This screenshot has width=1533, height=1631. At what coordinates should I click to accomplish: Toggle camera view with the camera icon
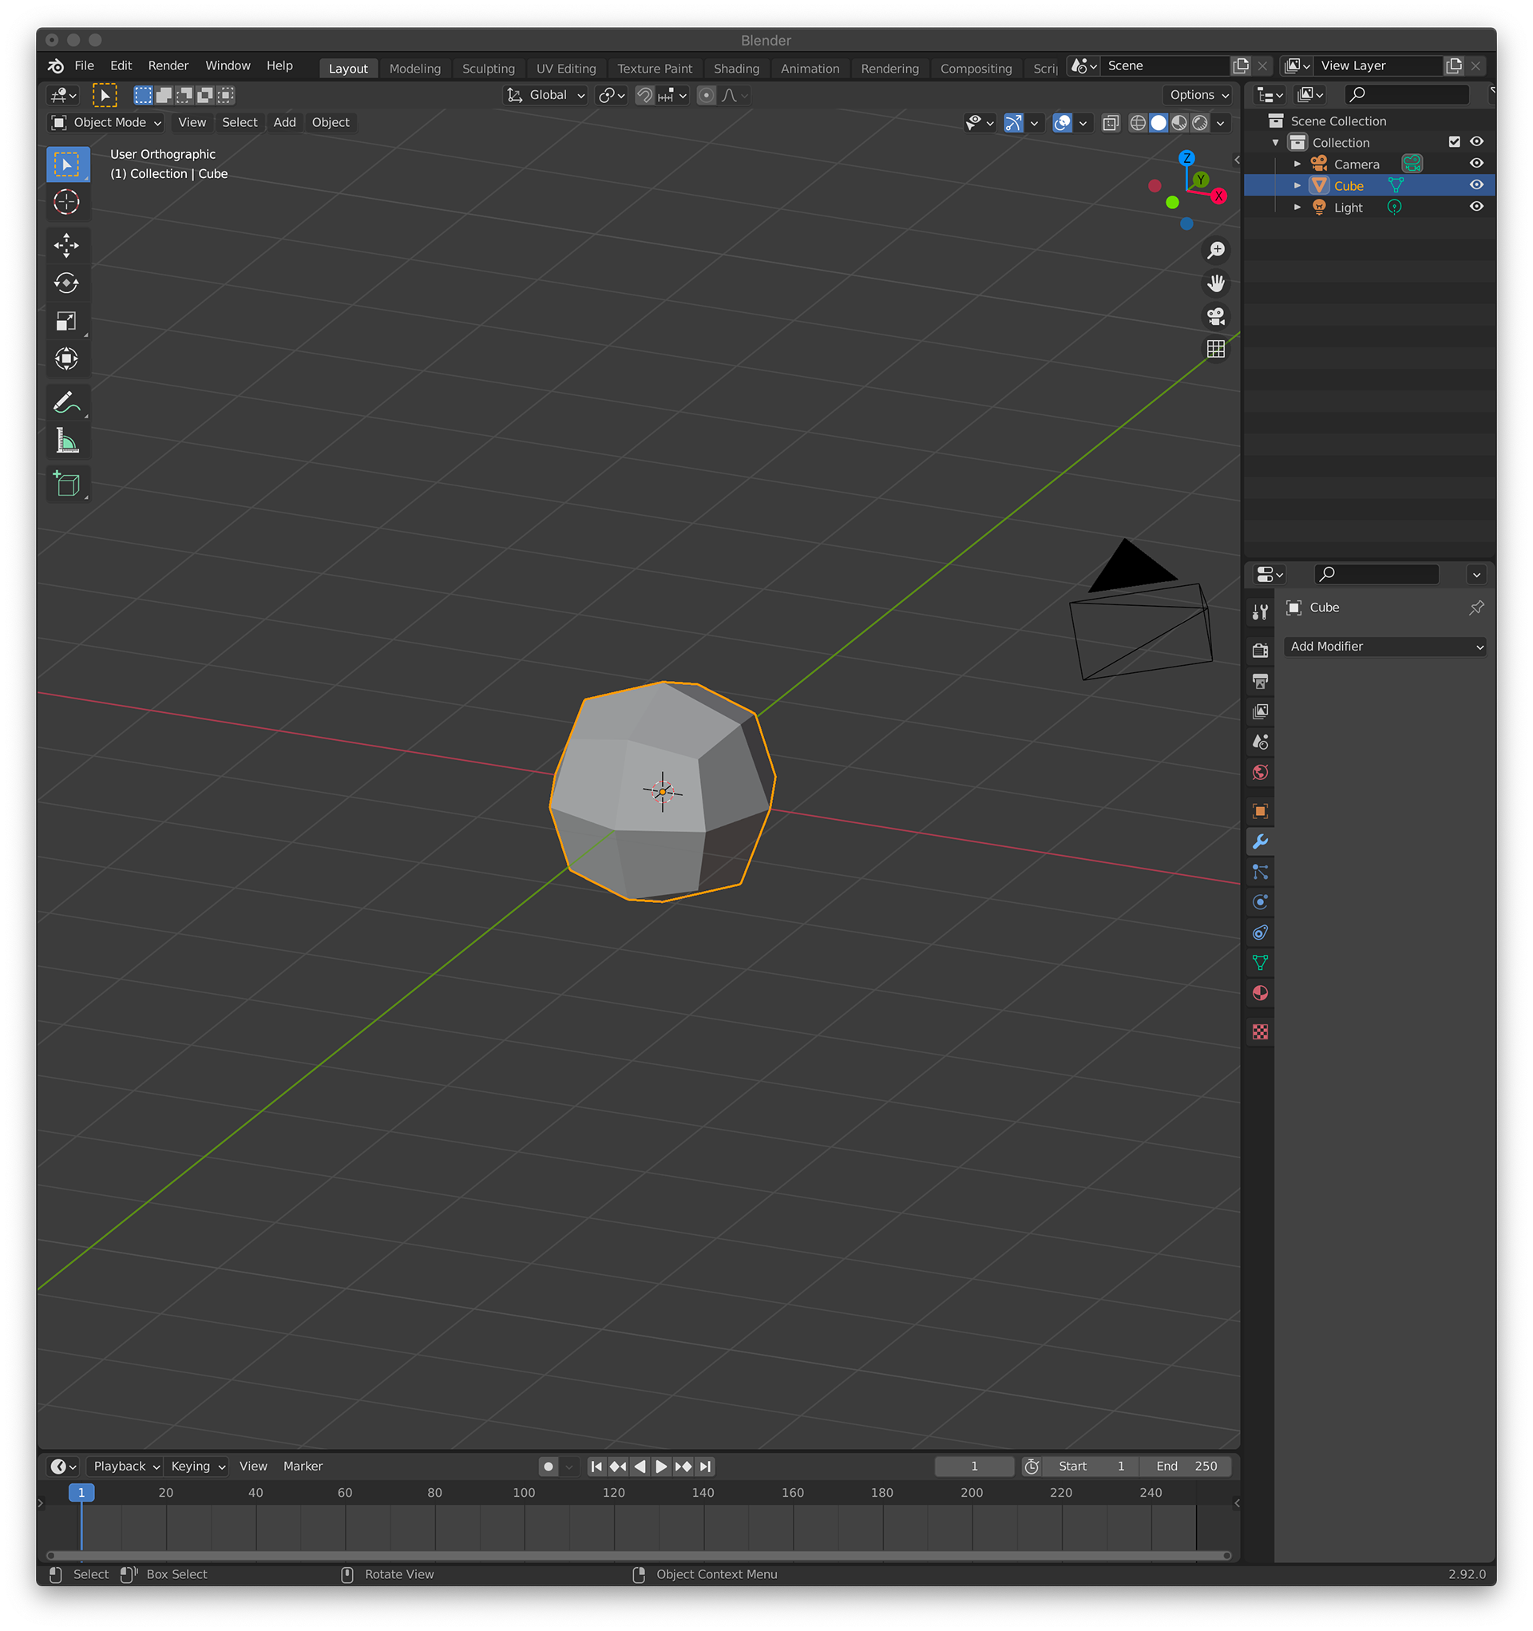pyautogui.click(x=1215, y=316)
